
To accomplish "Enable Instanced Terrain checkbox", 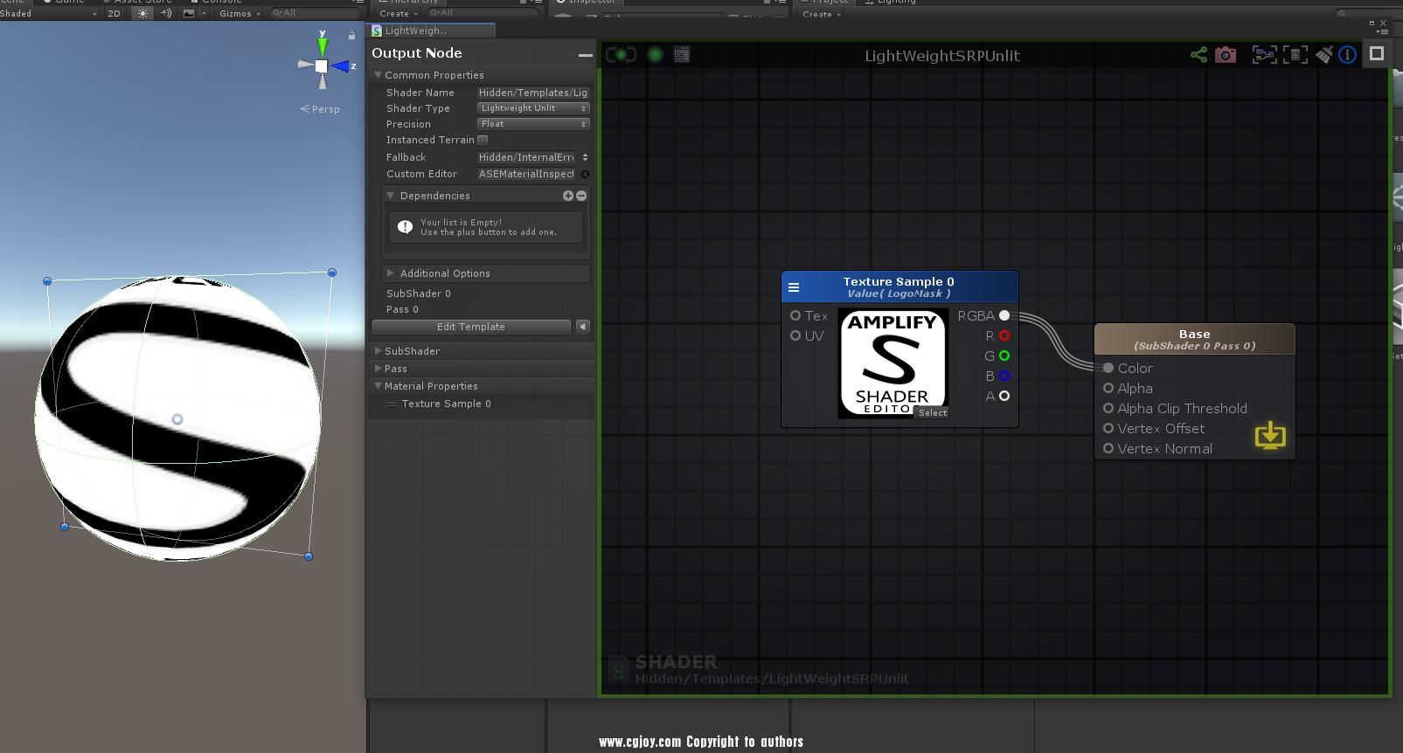I will [483, 140].
